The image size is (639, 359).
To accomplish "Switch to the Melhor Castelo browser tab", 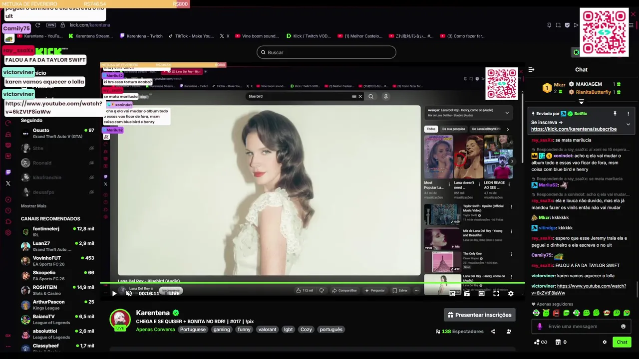I will 359,36.
